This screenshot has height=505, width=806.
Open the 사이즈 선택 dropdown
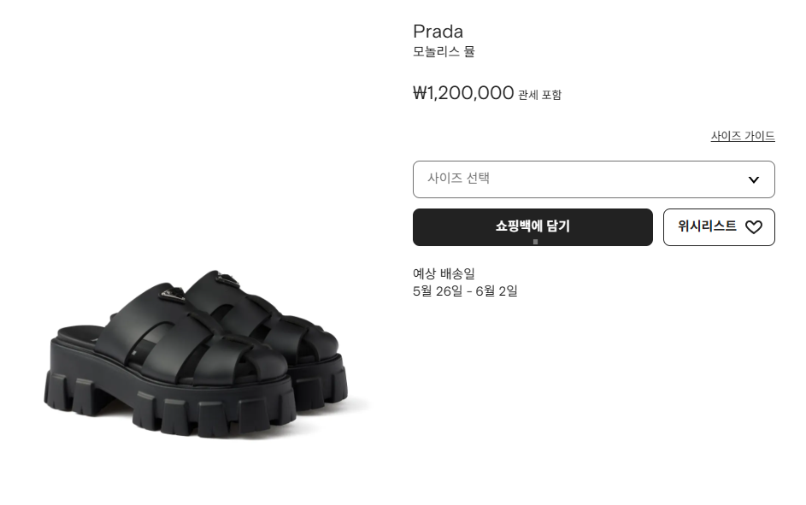(x=594, y=179)
